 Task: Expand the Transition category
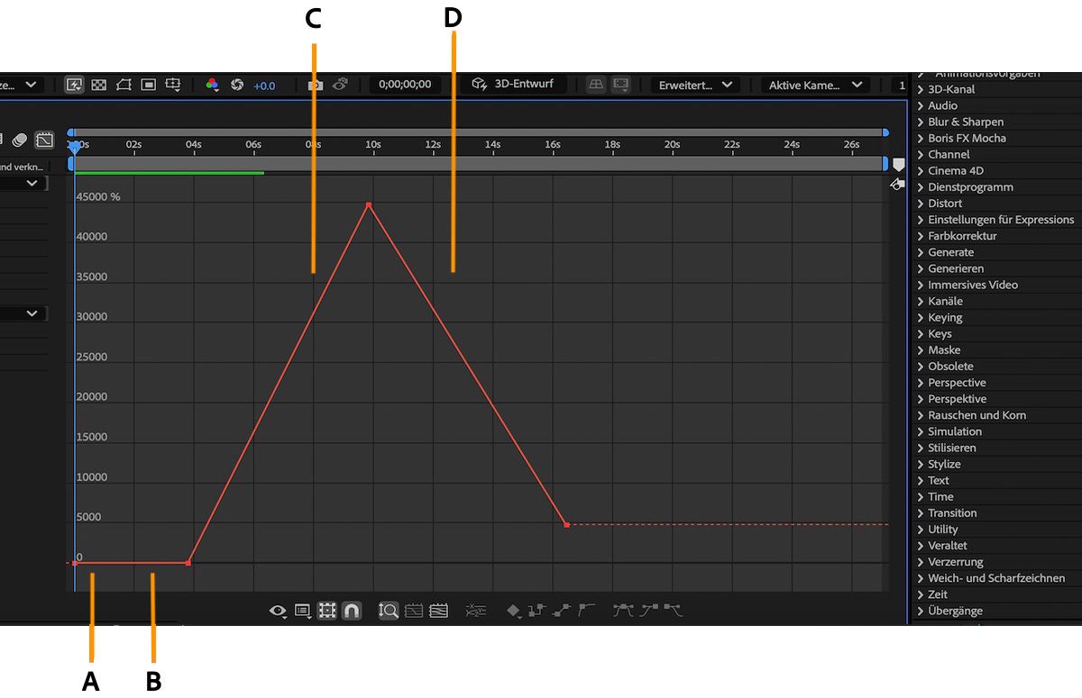(922, 512)
